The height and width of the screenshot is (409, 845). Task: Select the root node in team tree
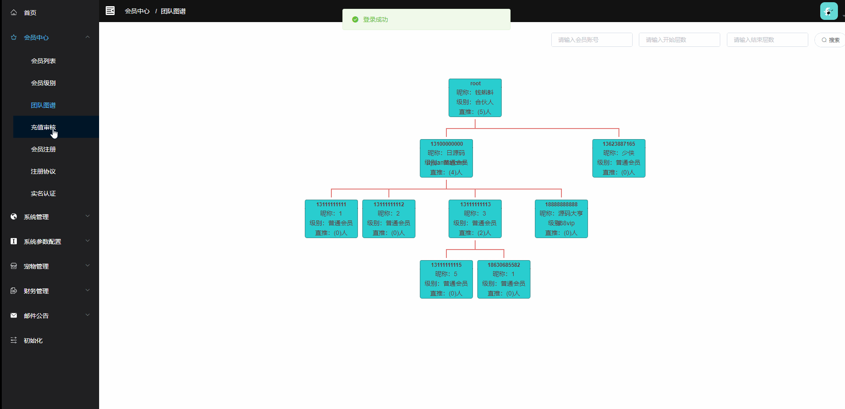click(475, 98)
